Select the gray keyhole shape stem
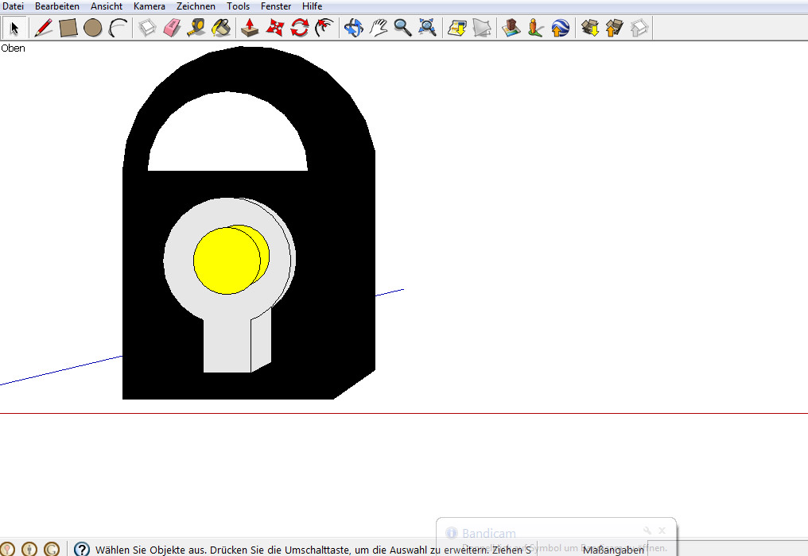Viewport: 808px width, 556px height. pos(227,345)
